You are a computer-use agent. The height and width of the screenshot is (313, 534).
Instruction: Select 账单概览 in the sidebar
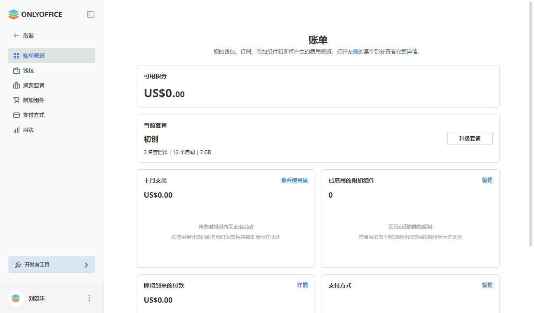click(x=52, y=56)
